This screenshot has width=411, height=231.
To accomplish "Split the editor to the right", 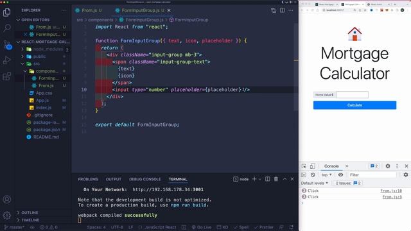I will 283,10.
